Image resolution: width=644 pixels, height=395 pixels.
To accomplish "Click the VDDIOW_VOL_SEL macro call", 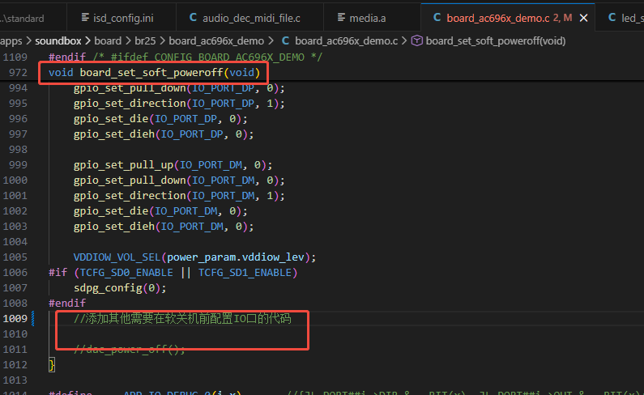I will tap(117, 257).
